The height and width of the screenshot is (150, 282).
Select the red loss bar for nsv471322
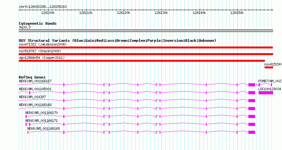146,47
